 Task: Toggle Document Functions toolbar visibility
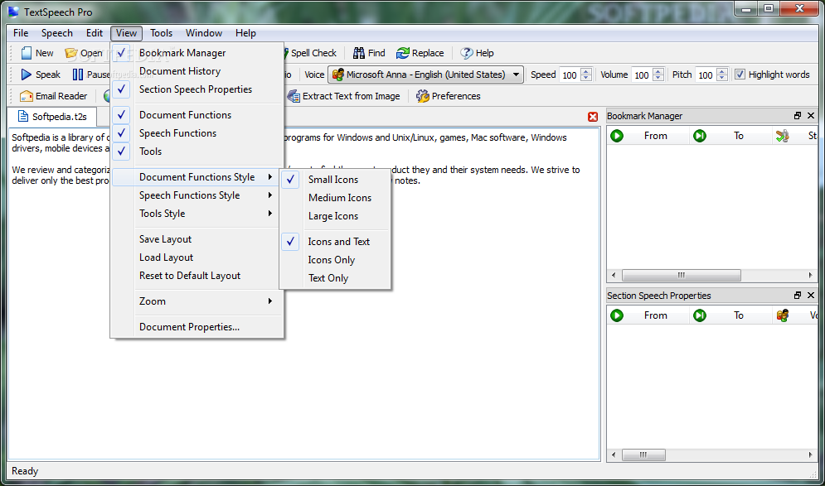click(197, 115)
